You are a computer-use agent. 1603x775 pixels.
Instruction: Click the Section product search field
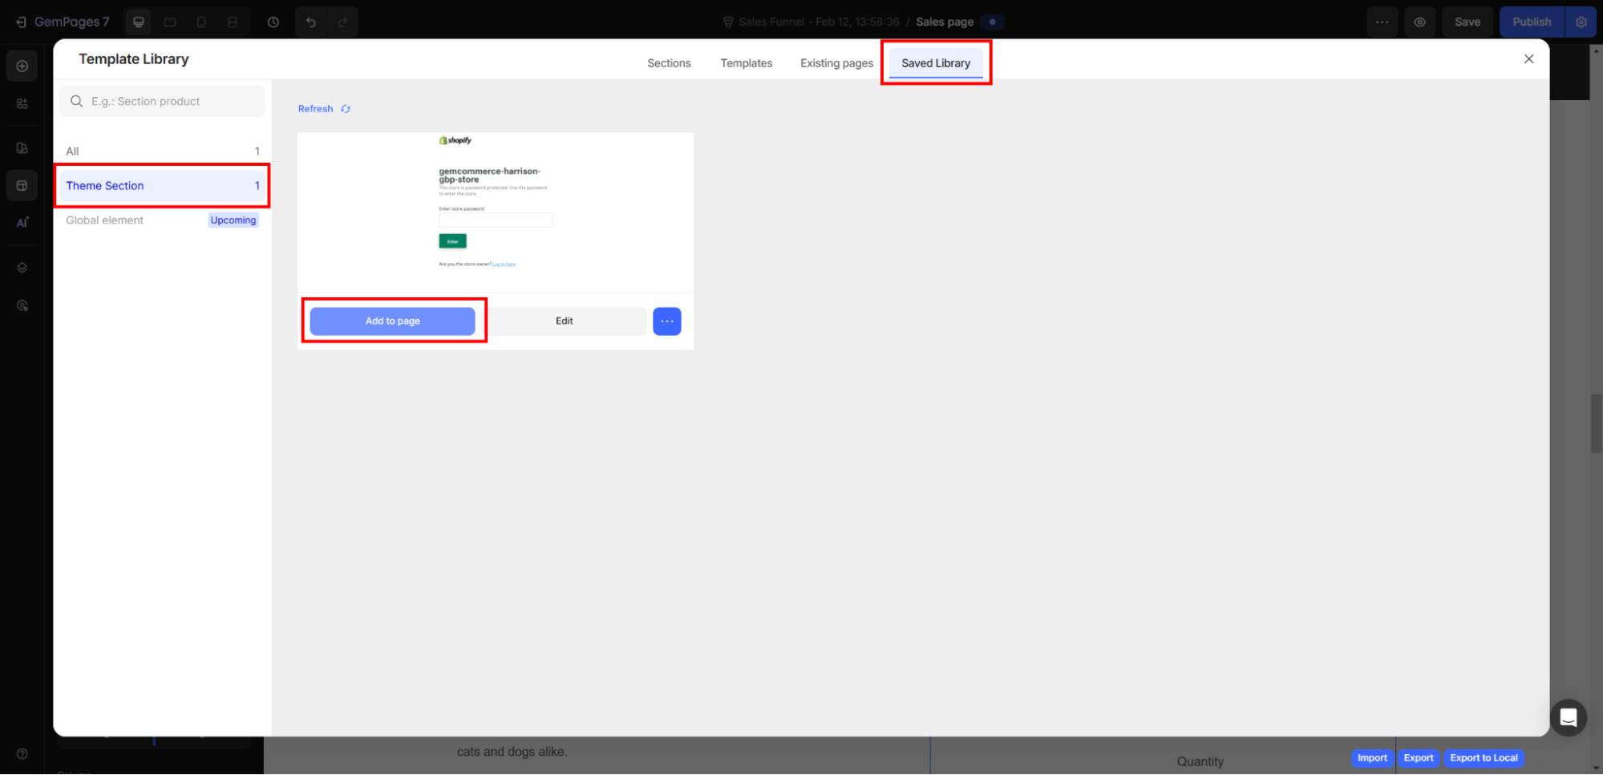pyautogui.click(x=162, y=101)
